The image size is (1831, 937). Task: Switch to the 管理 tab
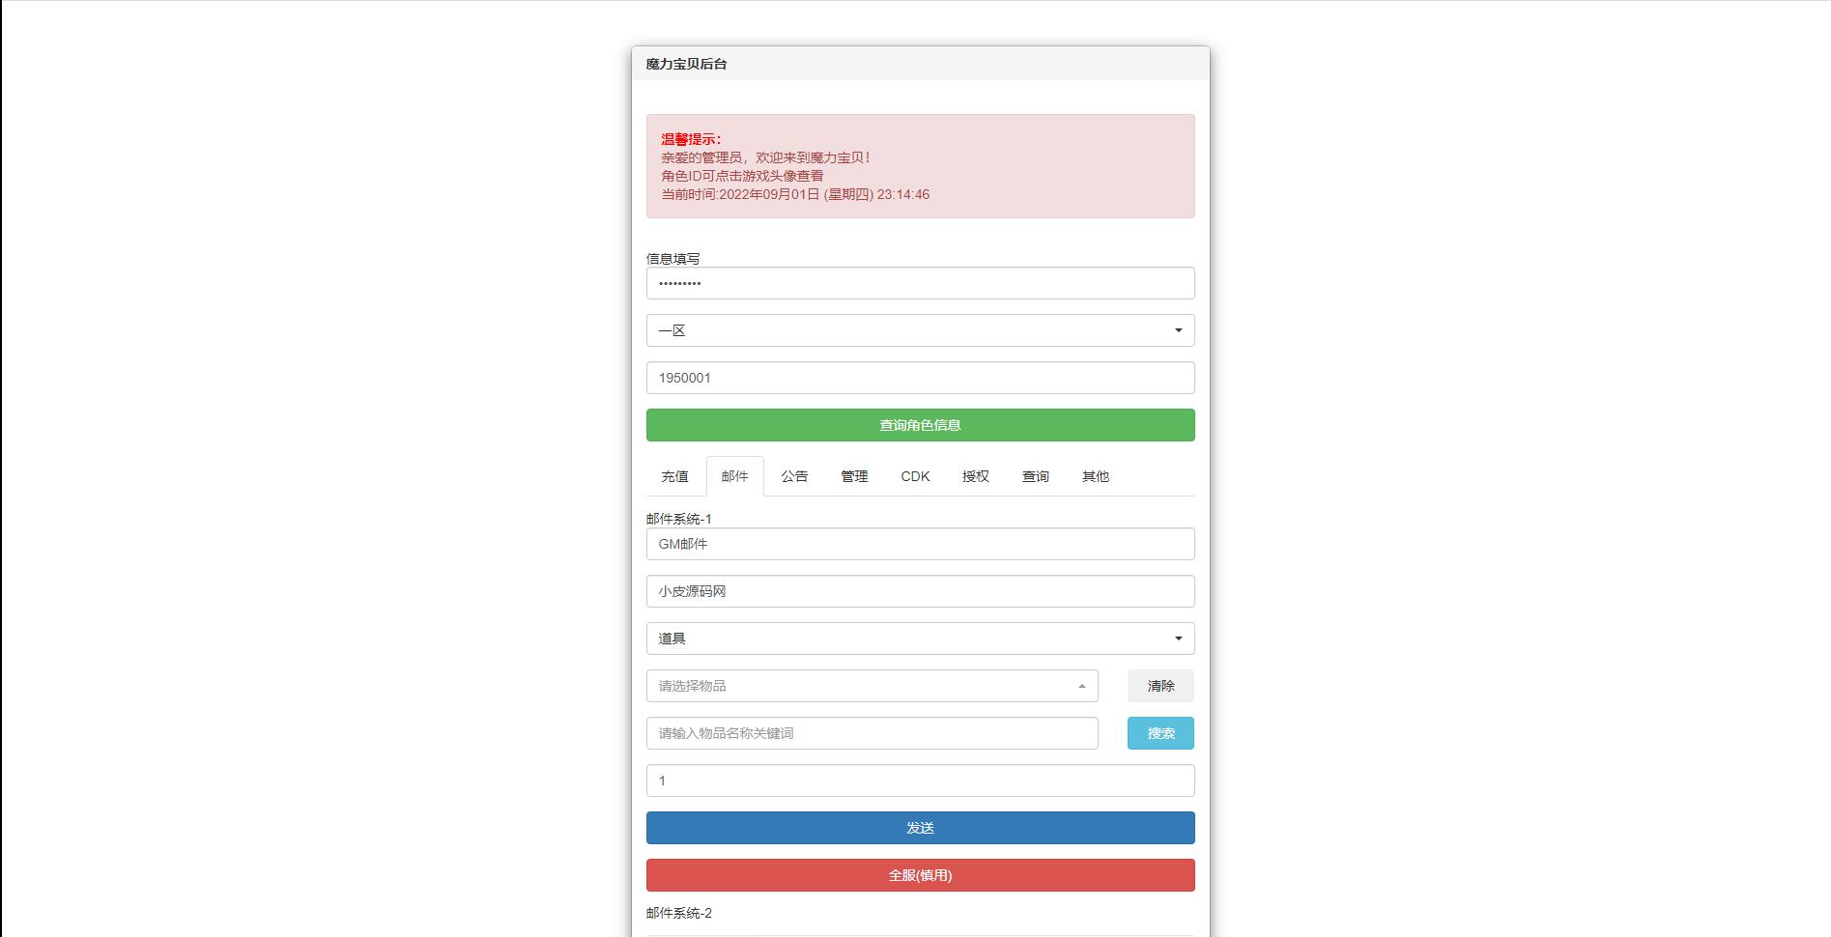coord(854,475)
